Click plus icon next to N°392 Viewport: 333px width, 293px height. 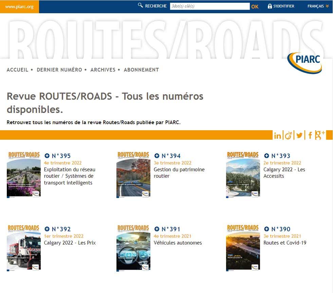47,229
